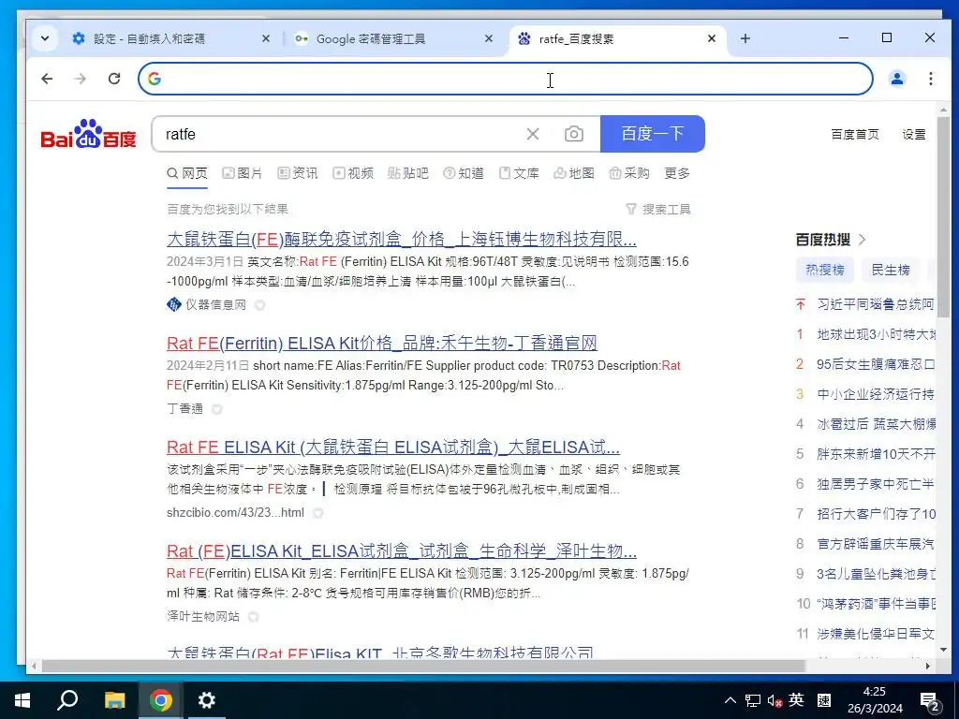Reload the current page
Image resolution: width=959 pixels, height=719 pixels.
pyautogui.click(x=113, y=79)
